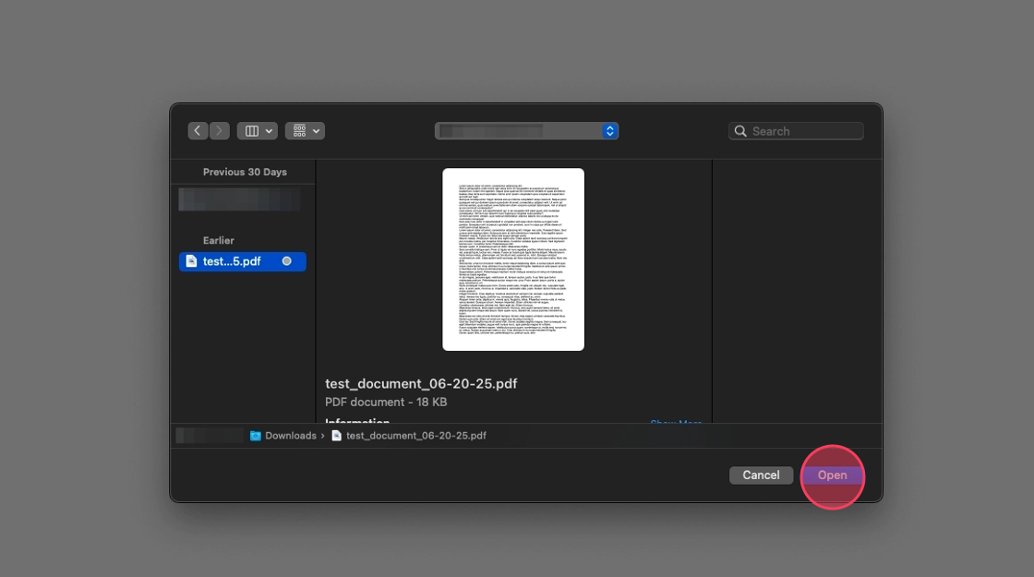Click the Earlier section header
The width and height of the screenshot is (1034, 577).
coord(218,241)
